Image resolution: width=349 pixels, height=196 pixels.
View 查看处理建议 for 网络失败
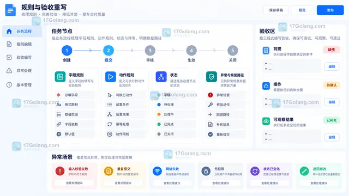tap(172, 183)
